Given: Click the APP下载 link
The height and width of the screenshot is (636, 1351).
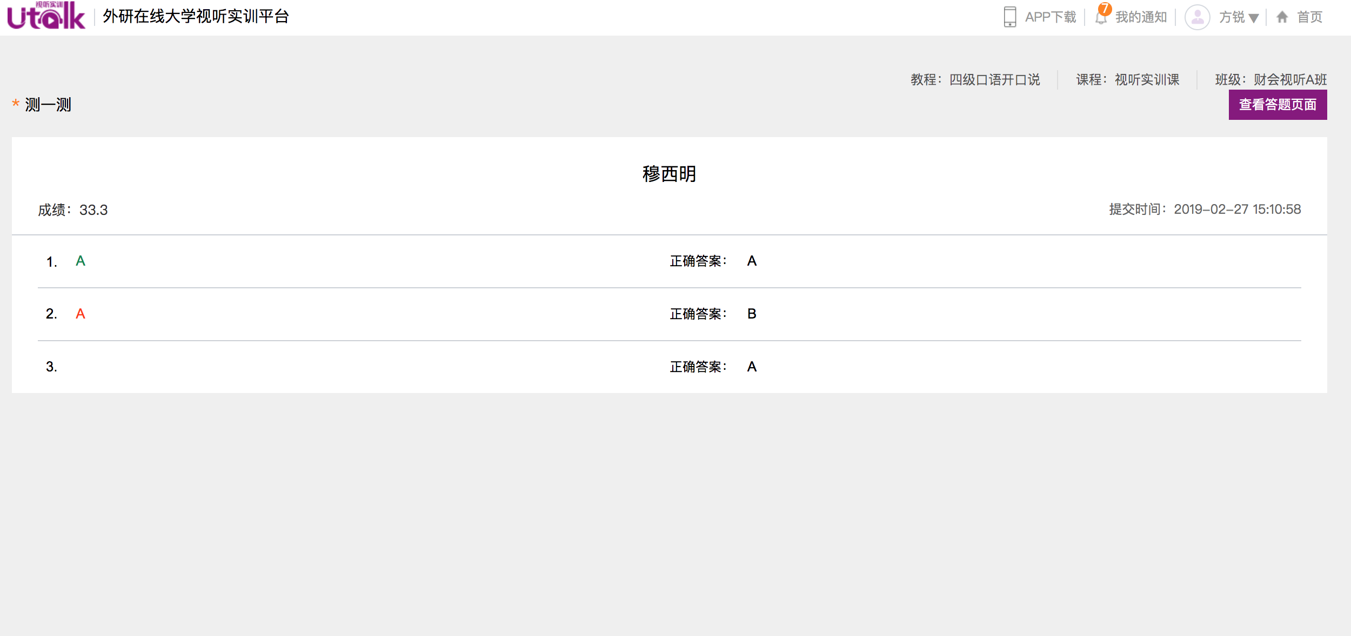Looking at the screenshot, I should (x=1050, y=17).
